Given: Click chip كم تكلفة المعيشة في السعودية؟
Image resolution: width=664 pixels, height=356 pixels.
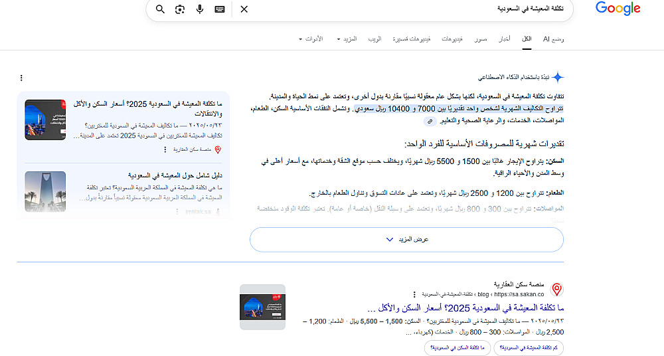Looking at the screenshot, I should pos(529,348).
